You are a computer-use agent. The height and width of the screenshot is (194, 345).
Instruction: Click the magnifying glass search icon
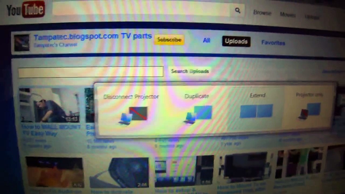(237, 11)
